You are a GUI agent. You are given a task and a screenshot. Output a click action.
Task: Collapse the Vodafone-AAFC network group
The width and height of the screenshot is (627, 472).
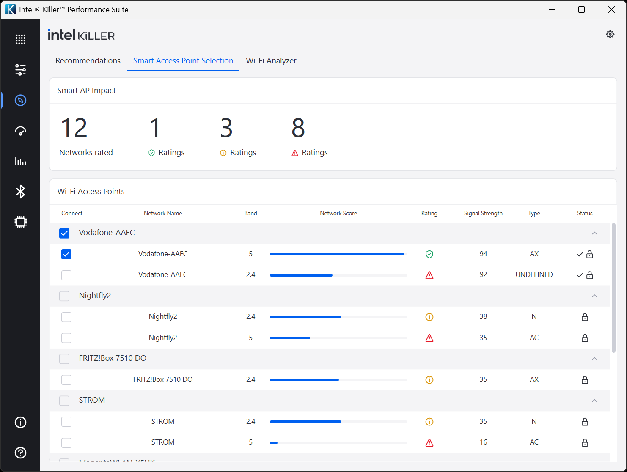click(594, 233)
